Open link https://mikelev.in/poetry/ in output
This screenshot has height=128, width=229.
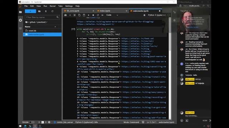click(137, 44)
